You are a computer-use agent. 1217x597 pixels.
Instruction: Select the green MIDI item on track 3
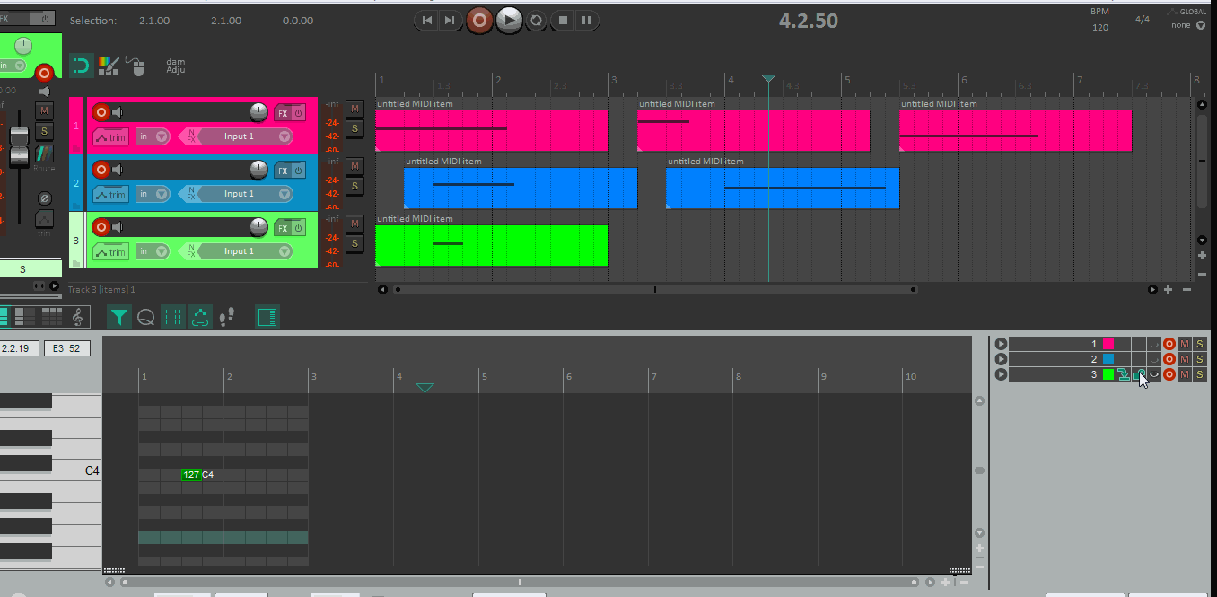pyautogui.click(x=492, y=245)
